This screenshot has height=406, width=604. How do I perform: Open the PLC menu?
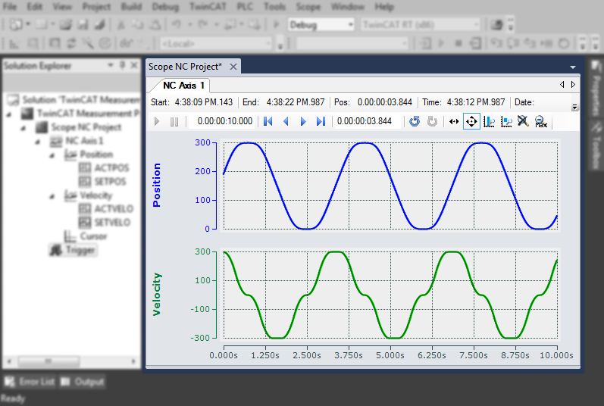[245, 7]
